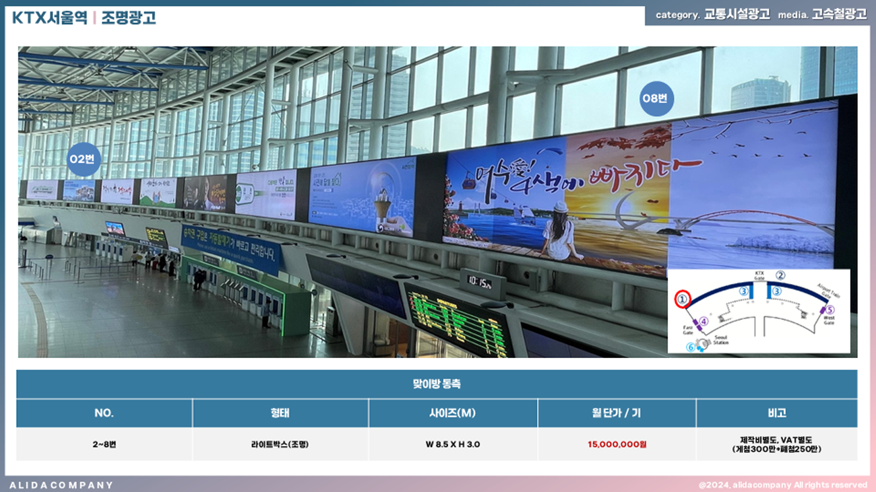
Task: Select marker ② on the station map
Action: (780, 275)
